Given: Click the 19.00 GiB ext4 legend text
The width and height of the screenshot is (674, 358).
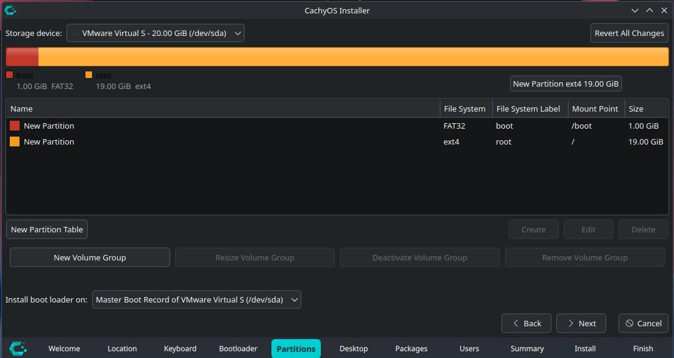Looking at the screenshot, I should click(123, 87).
